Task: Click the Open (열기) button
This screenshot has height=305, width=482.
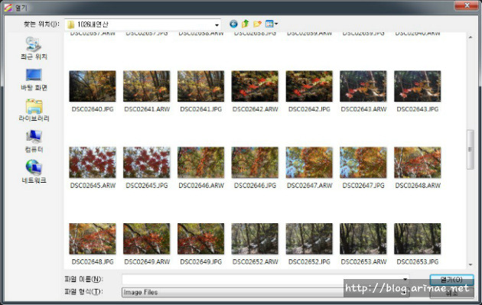Action: pyautogui.click(x=451, y=280)
